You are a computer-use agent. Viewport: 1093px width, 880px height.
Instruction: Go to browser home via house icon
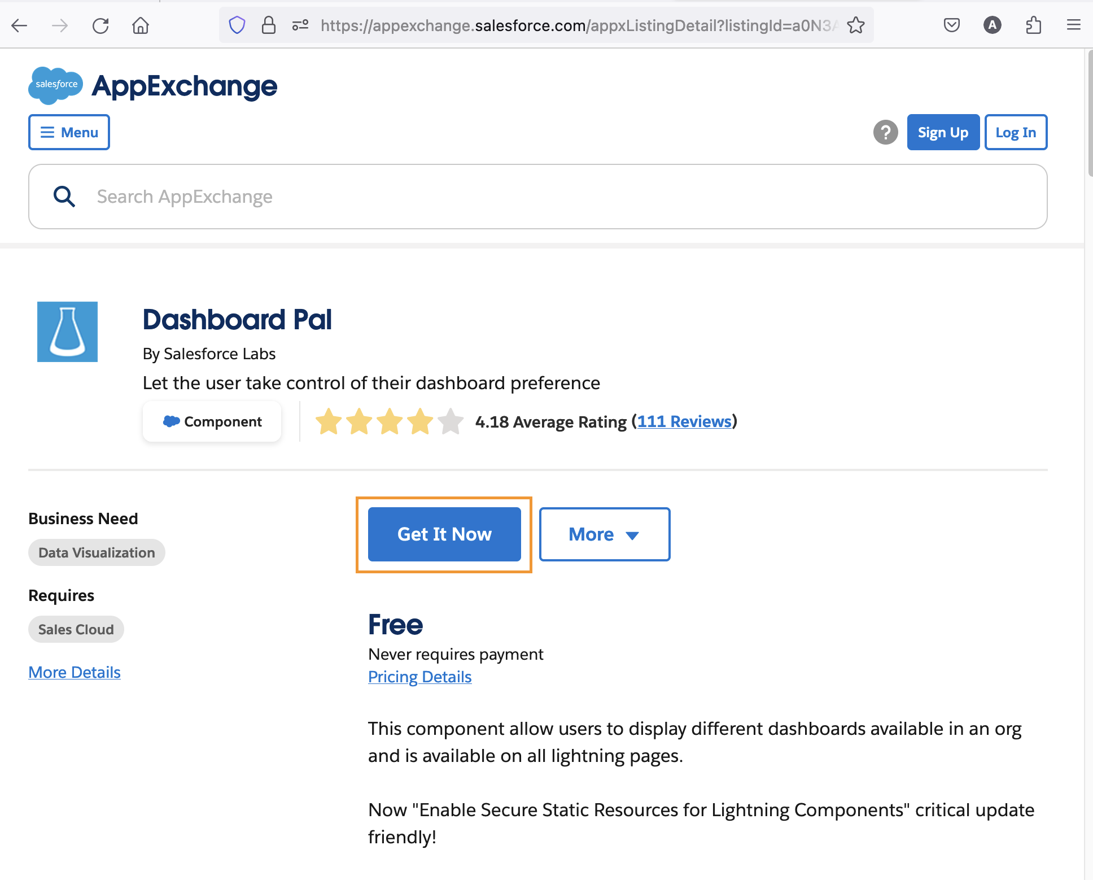pos(140,25)
